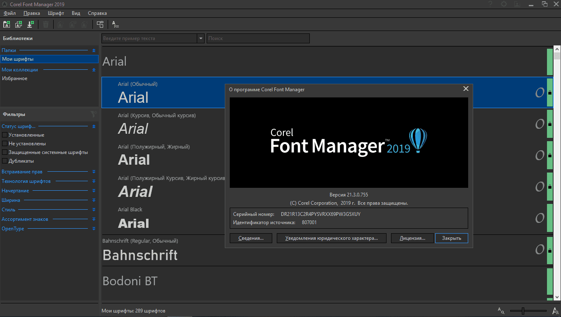Click the Поиск search field
This screenshot has width=561, height=317.
click(258, 38)
